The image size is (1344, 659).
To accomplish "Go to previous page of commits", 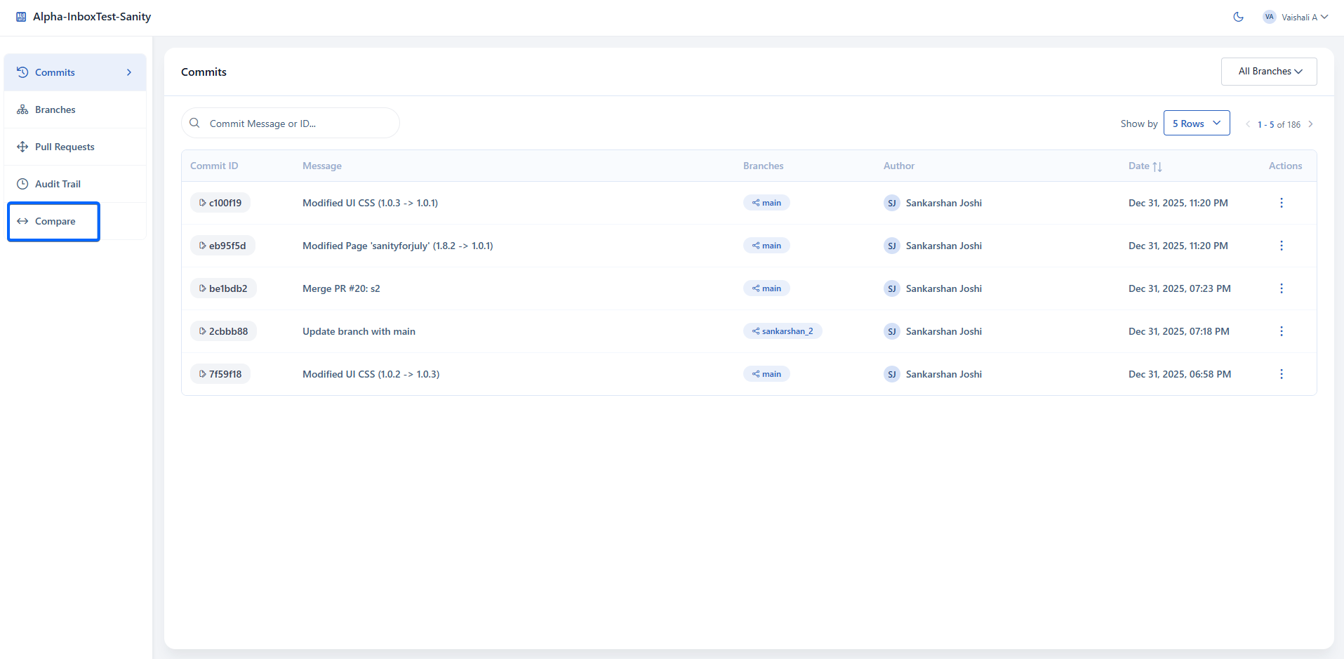I will (x=1248, y=124).
